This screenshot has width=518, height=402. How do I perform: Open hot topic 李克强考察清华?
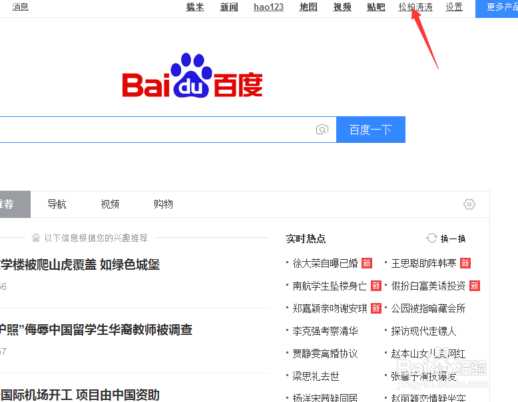pos(325,331)
